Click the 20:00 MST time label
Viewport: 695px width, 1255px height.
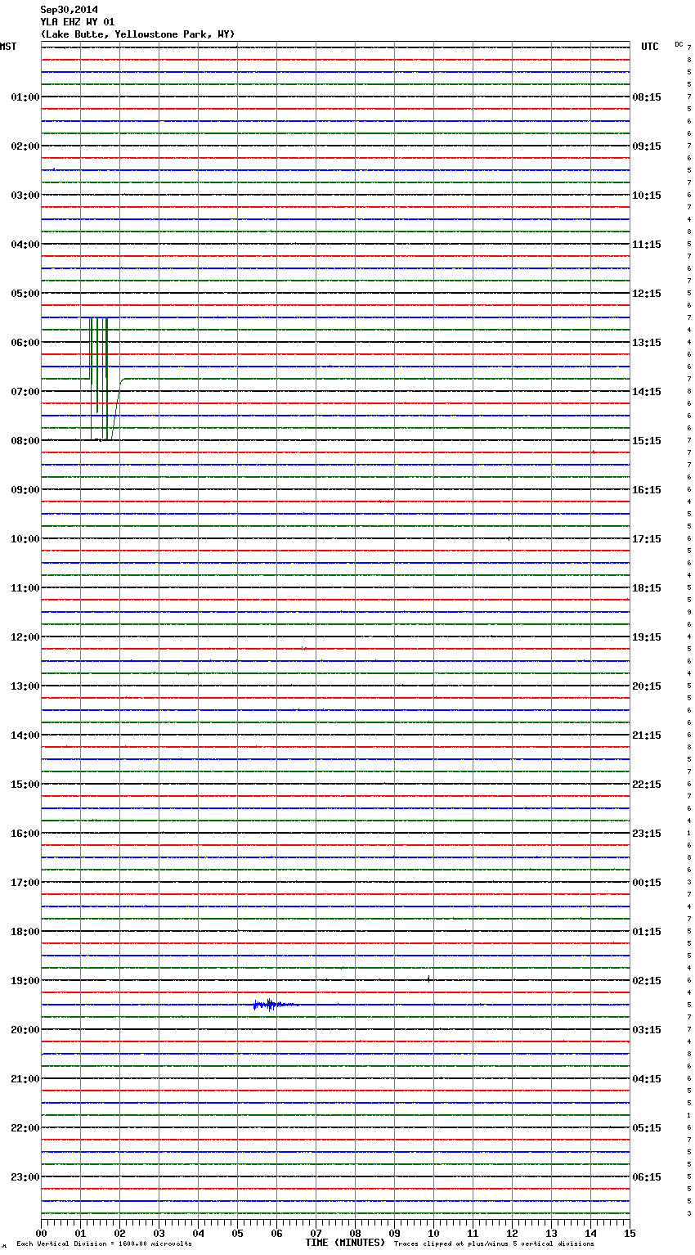[25, 1030]
